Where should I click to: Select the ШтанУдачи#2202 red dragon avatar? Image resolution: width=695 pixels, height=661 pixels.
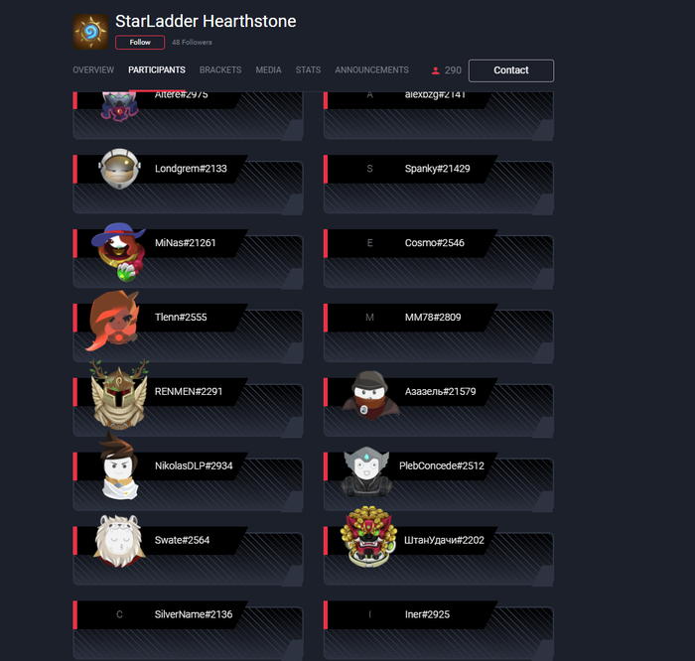click(x=368, y=537)
